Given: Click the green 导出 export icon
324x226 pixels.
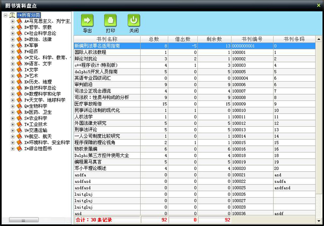Looking at the screenshot, I should [87, 20].
